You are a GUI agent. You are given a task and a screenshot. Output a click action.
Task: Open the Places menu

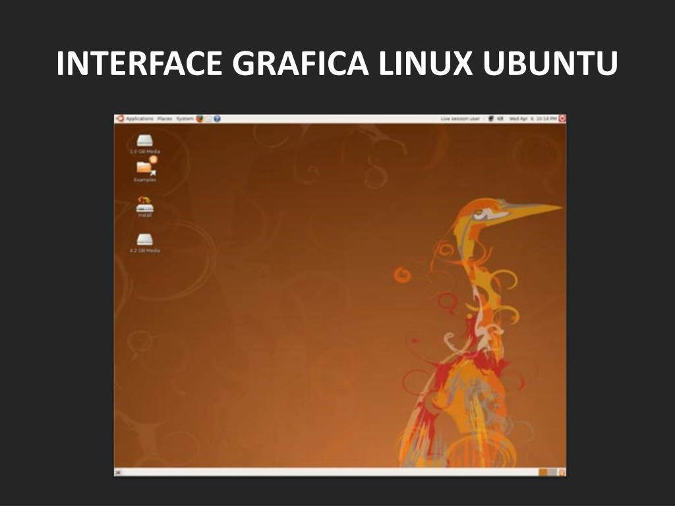(x=165, y=119)
